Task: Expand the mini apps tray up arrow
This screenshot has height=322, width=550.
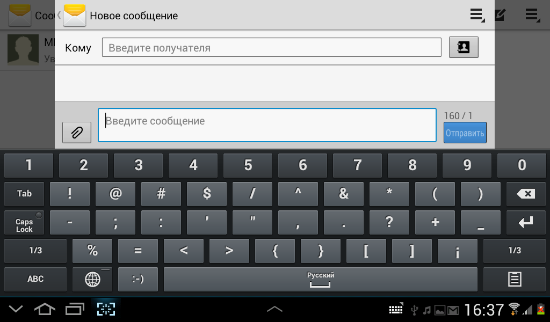Action: pyautogui.click(x=274, y=309)
